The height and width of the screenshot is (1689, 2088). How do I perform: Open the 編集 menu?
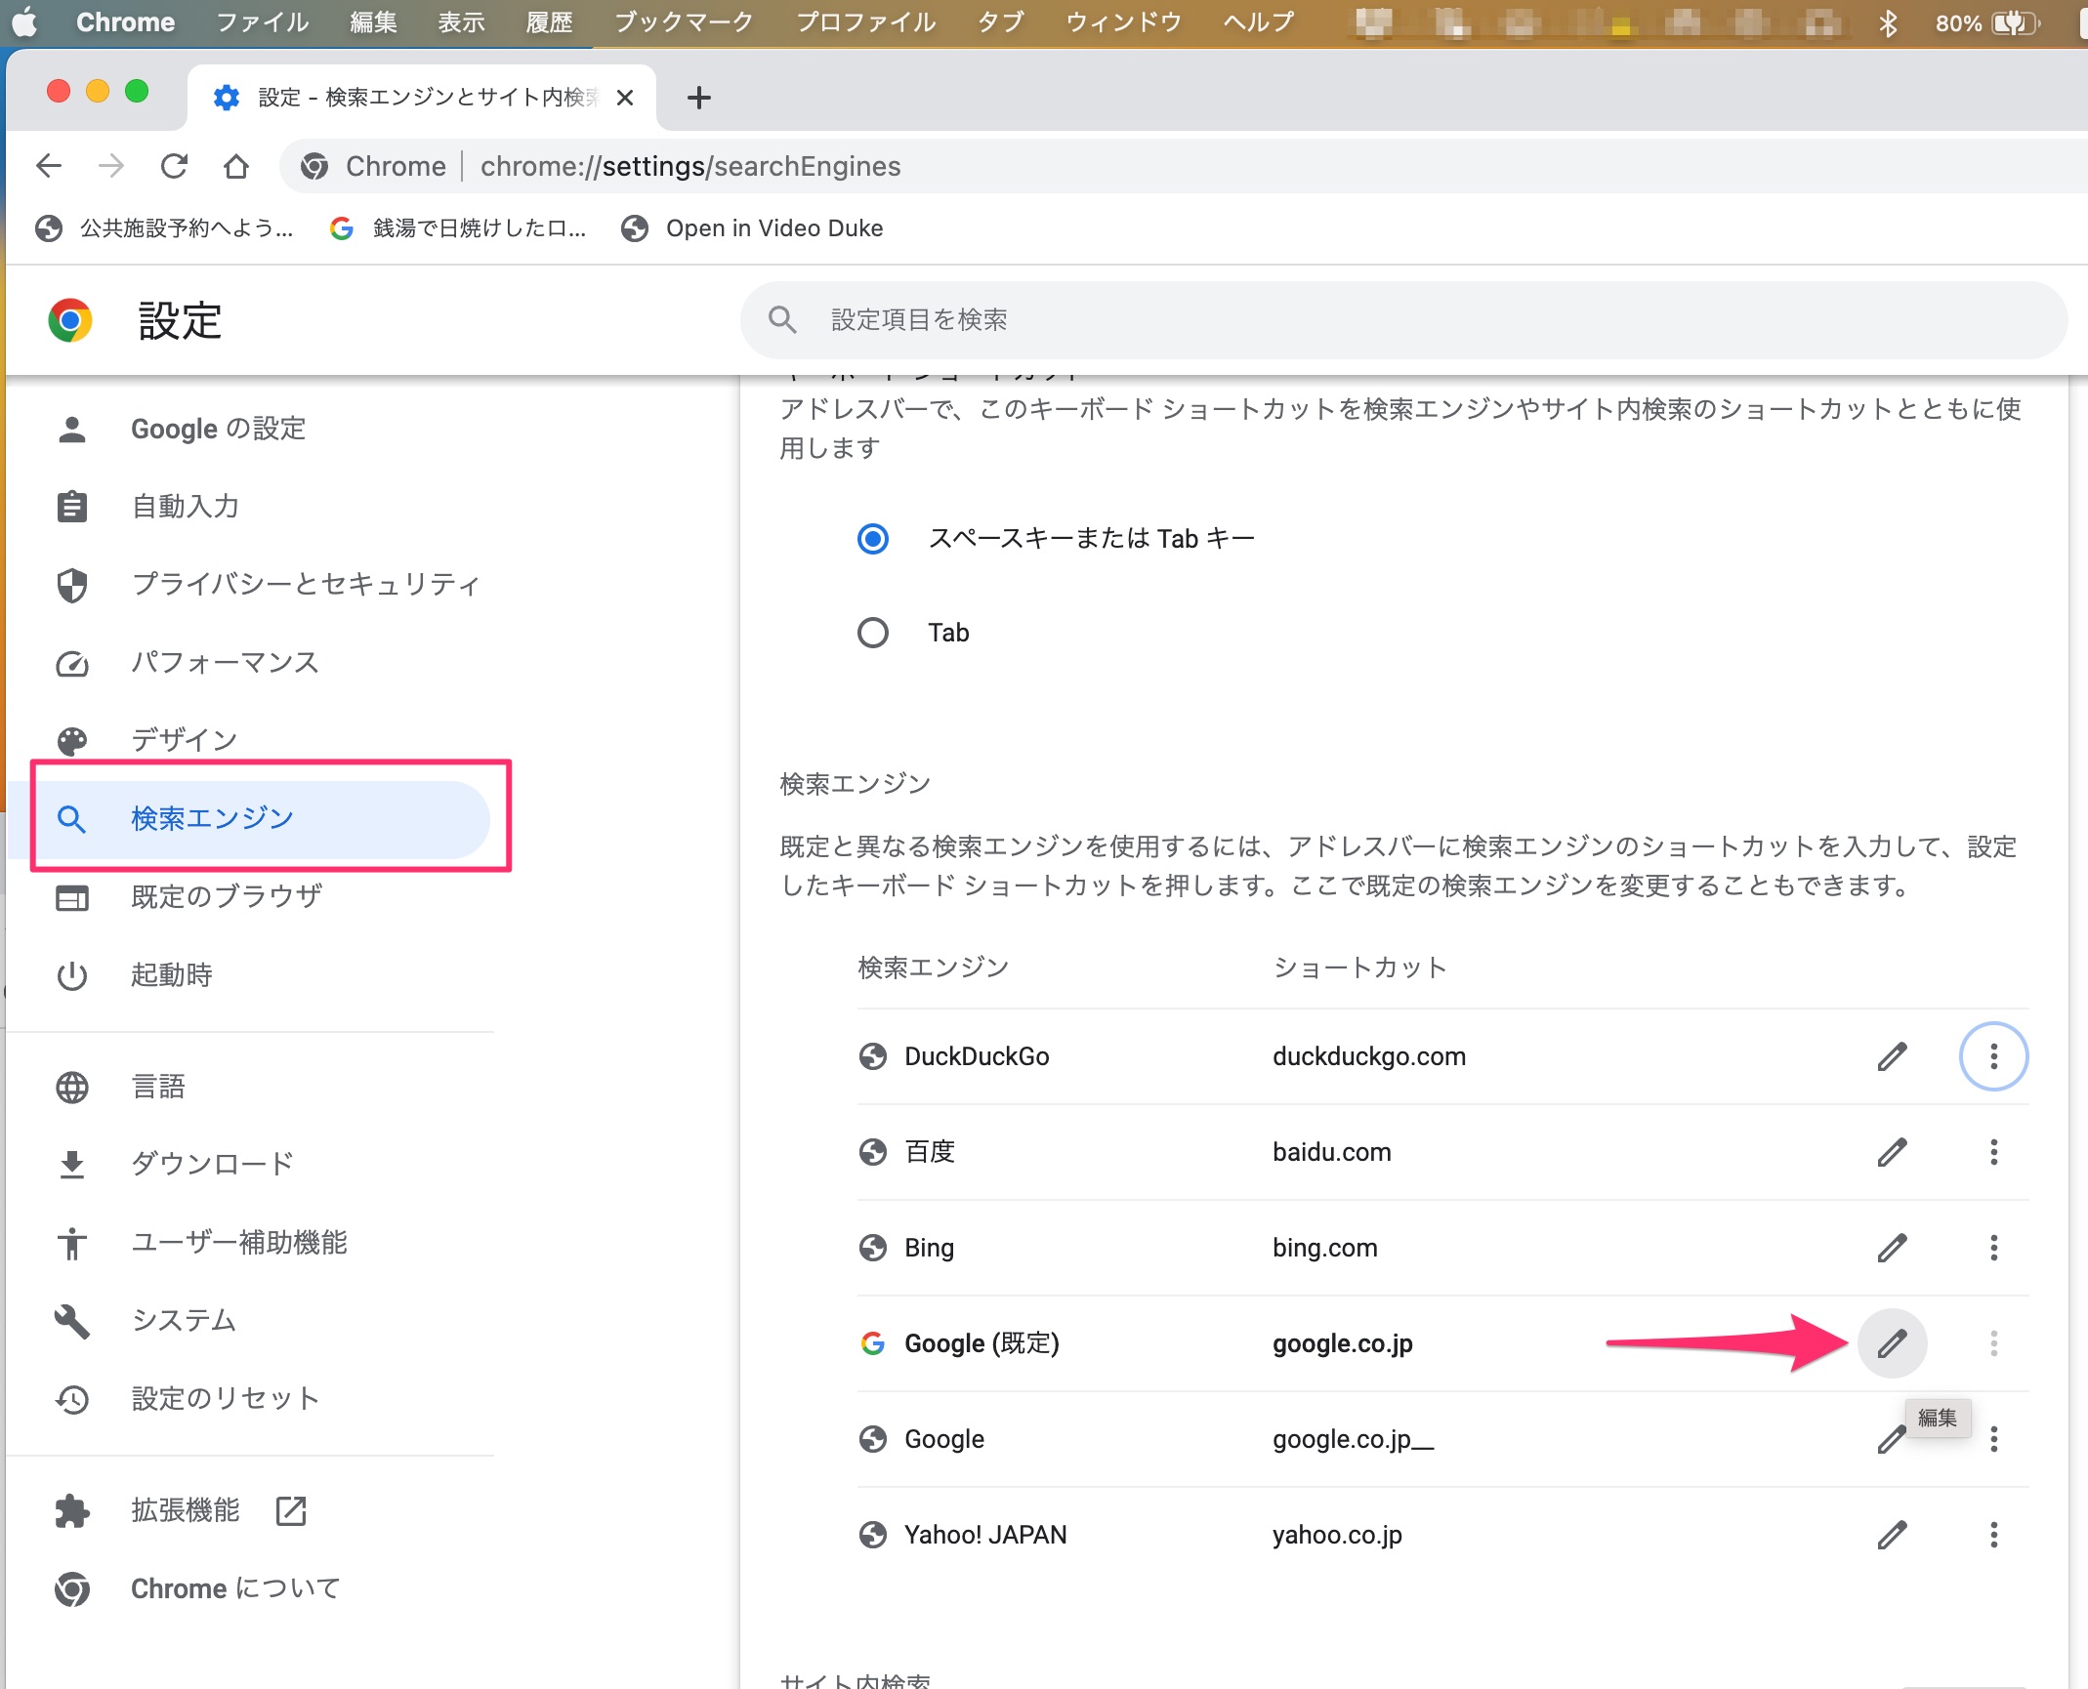tap(374, 21)
